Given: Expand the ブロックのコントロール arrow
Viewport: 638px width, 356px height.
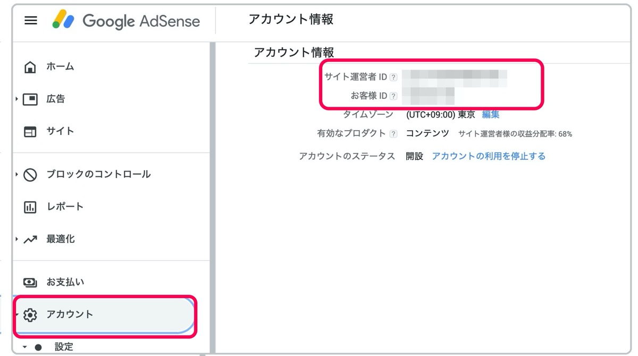Looking at the screenshot, I should 17,174.
